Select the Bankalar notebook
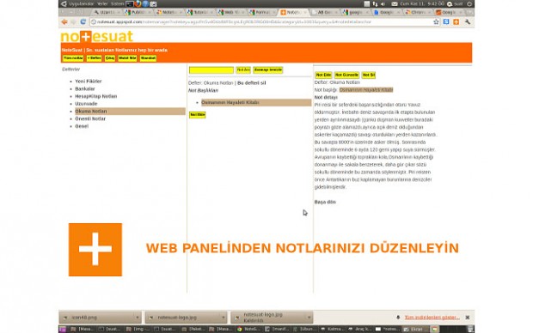Viewport: 533px width, 333px height. coord(85,89)
